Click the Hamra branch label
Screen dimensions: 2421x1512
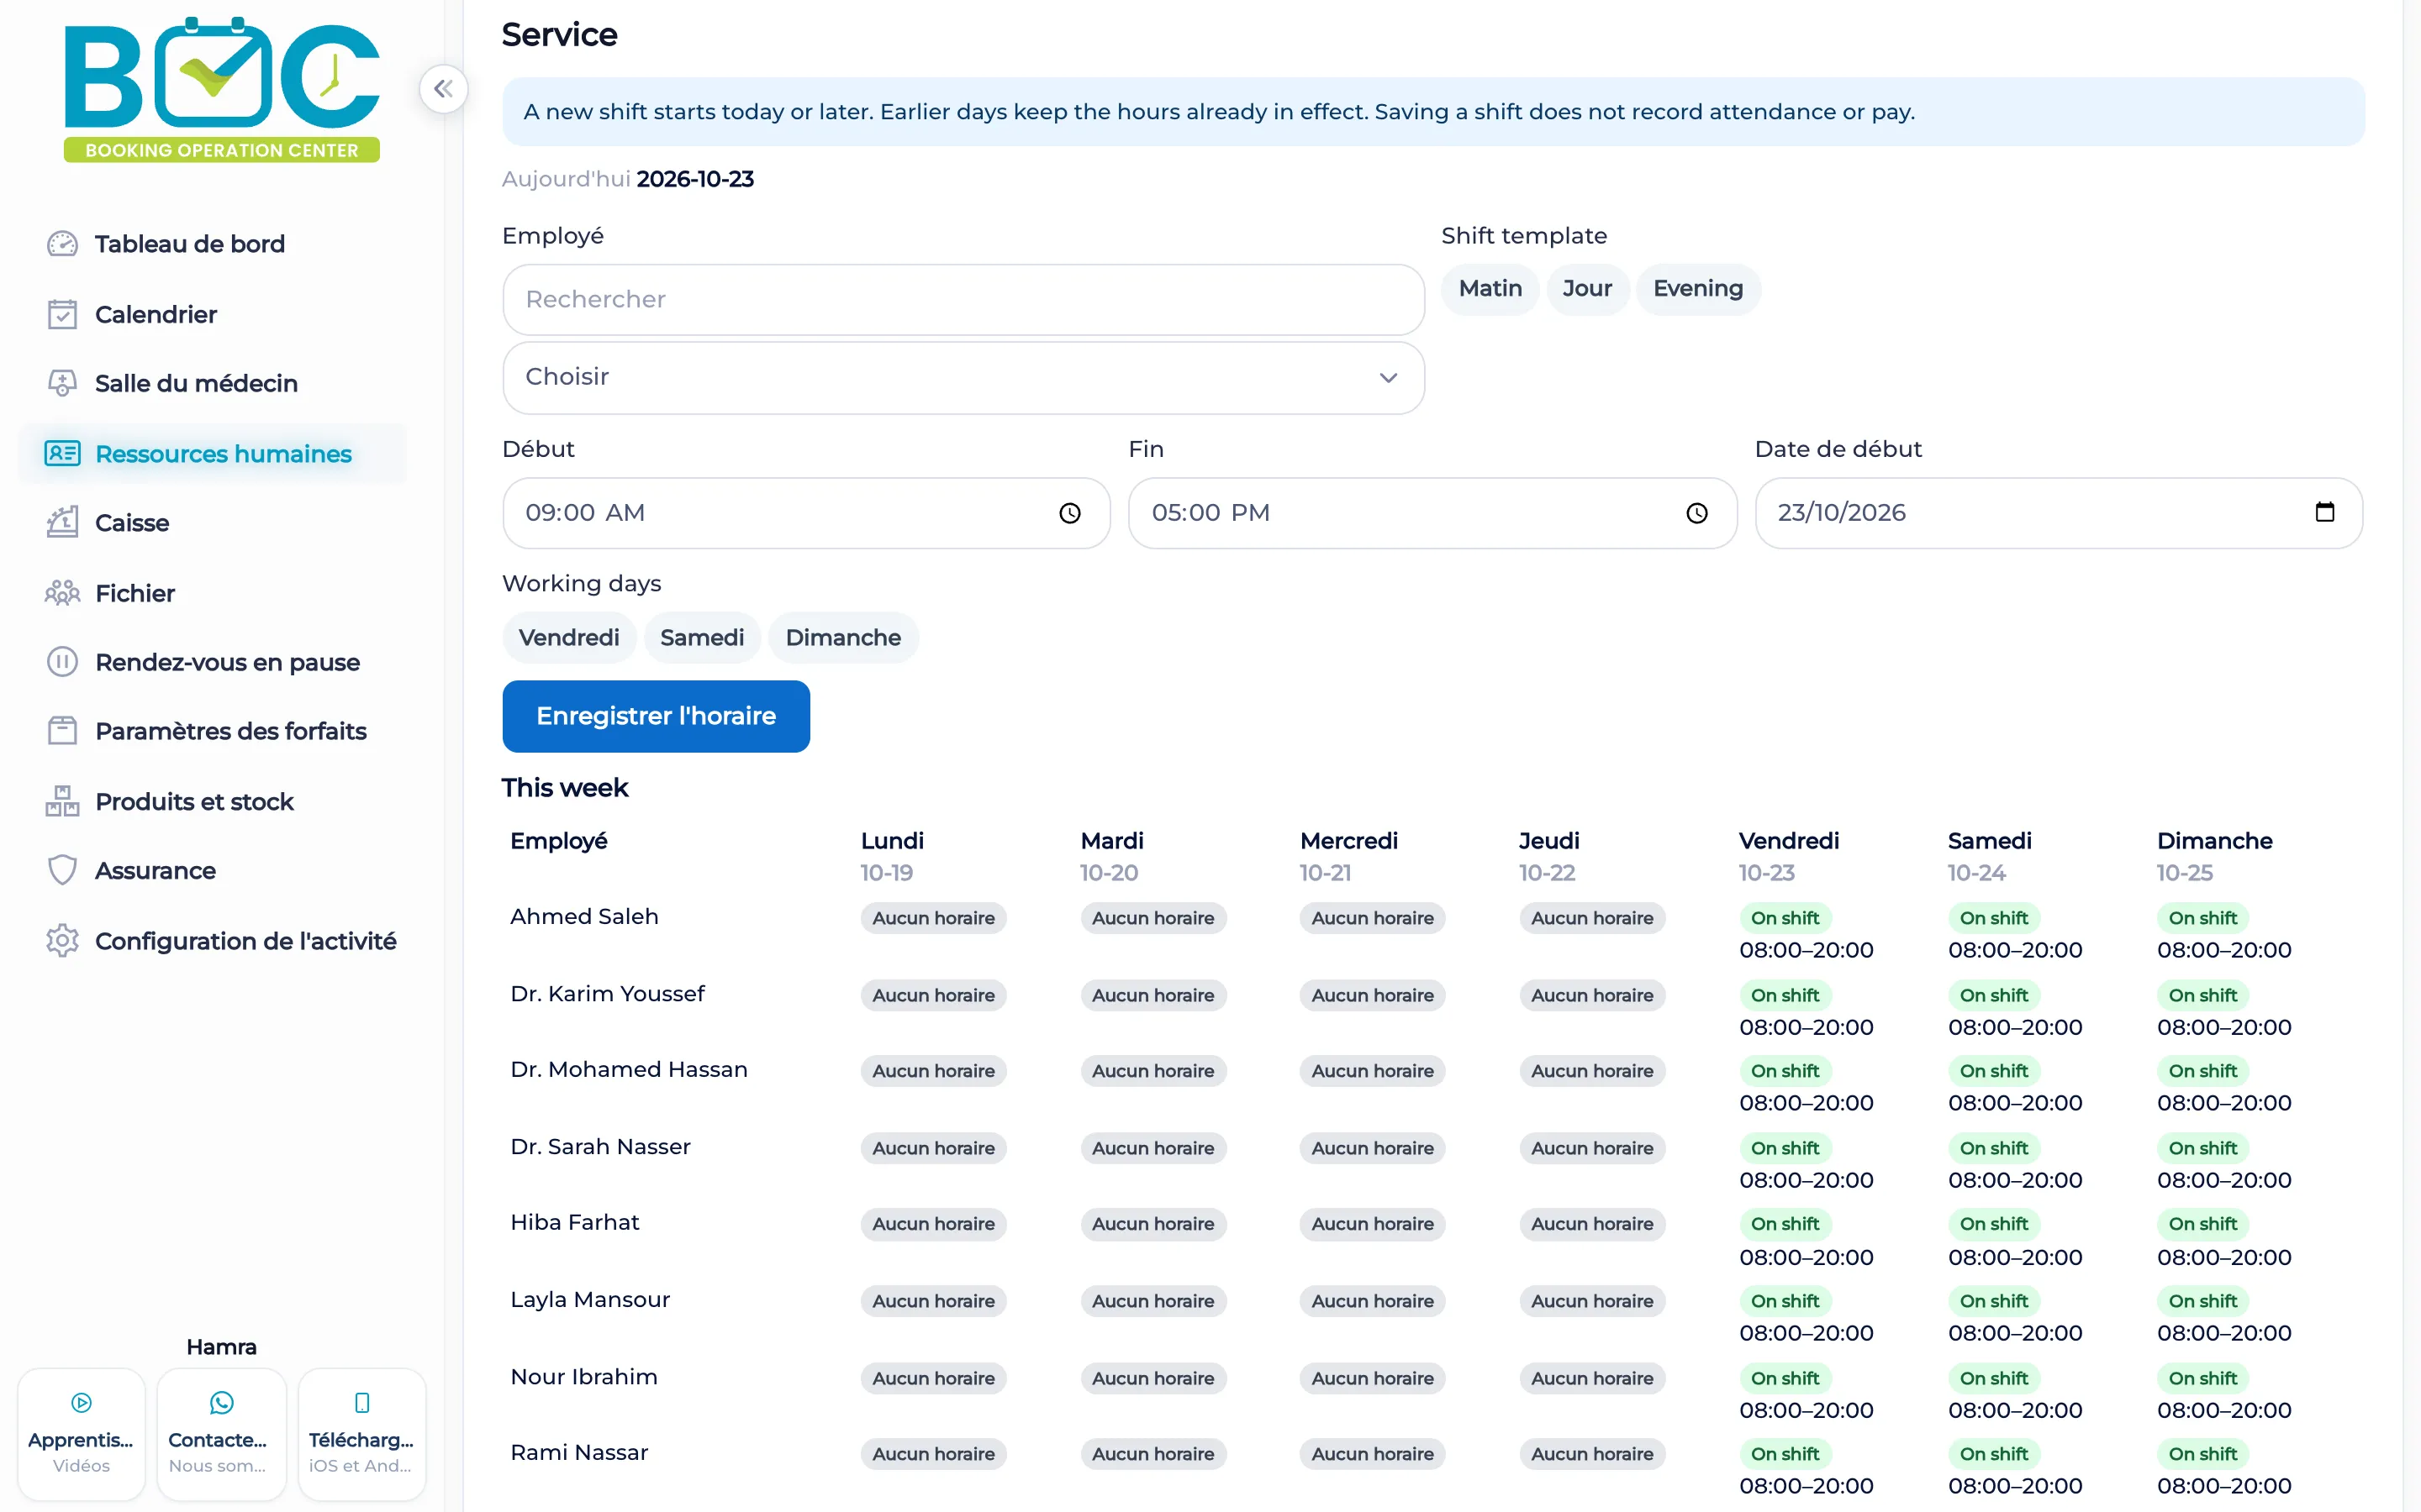tap(221, 1347)
